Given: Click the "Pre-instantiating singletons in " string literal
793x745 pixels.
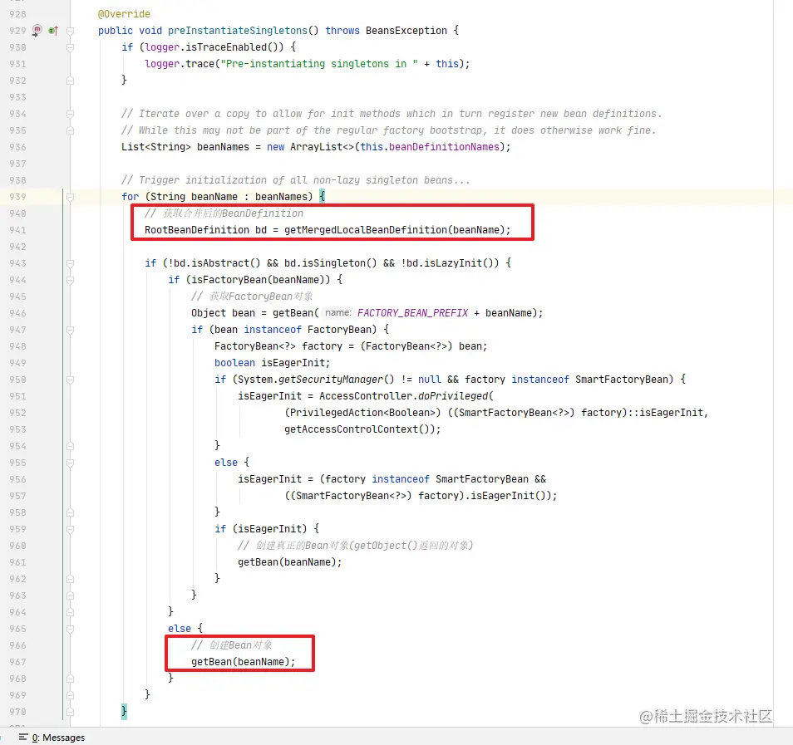Looking at the screenshot, I should coord(319,64).
